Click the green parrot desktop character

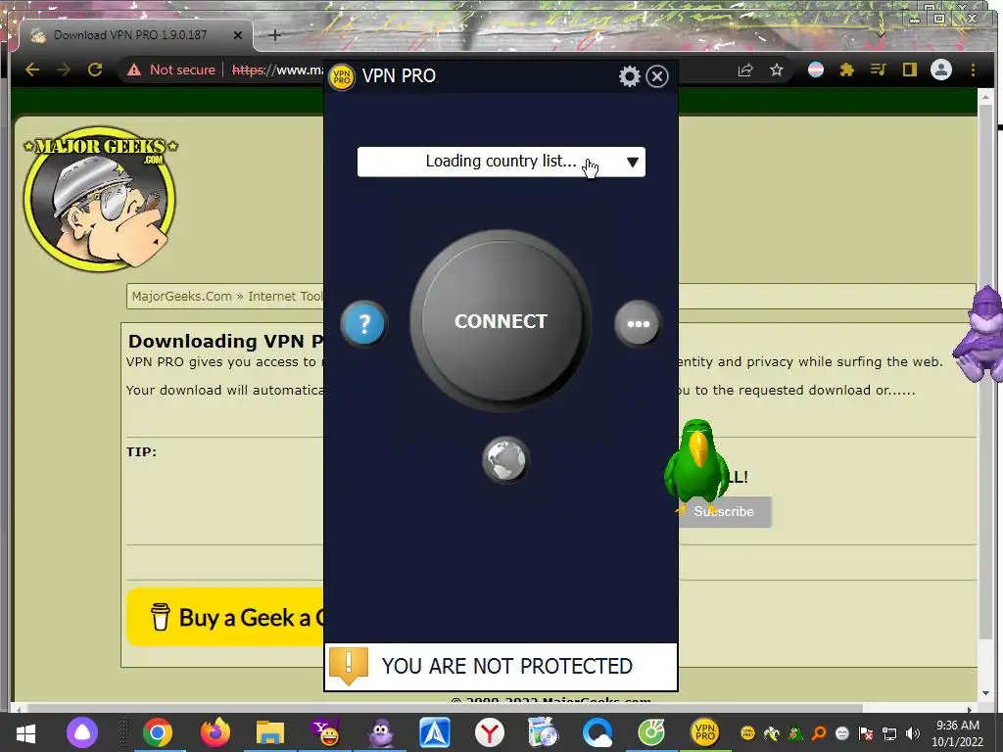point(696,465)
